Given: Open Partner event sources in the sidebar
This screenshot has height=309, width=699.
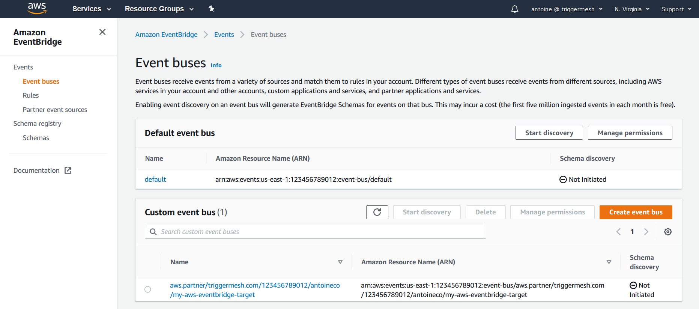Looking at the screenshot, I should pyautogui.click(x=55, y=110).
